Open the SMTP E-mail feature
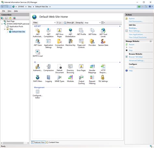Screen dimensions: 154x148 point(38,53)
